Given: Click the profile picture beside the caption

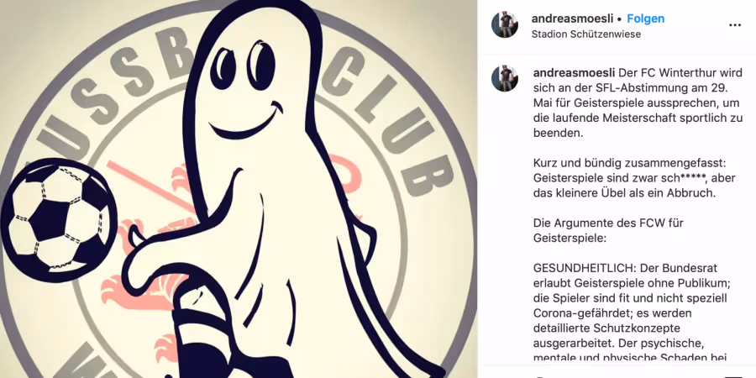Looking at the screenshot, I should [505, 79].
